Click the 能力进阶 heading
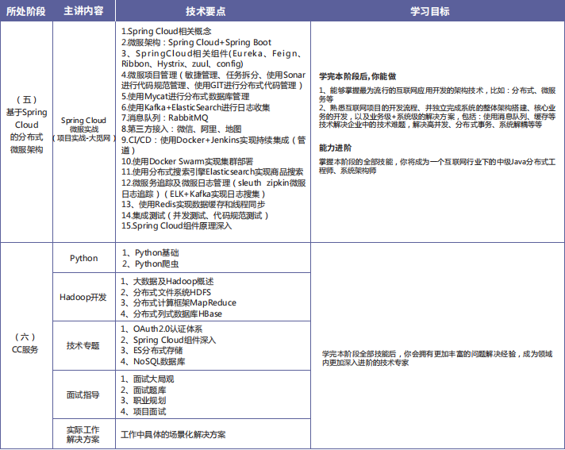The height and width of the screenshot is (450, 565). click(x=335, y=148)
